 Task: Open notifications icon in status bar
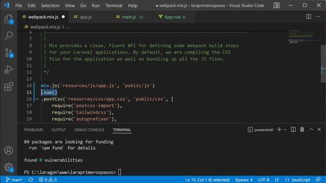318,179
